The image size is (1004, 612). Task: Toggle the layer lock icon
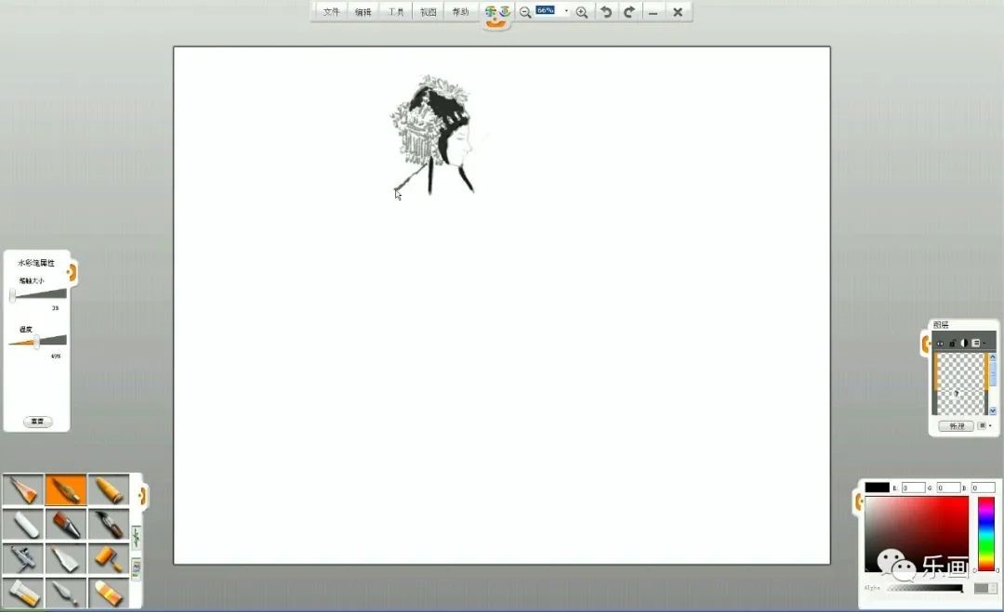[952, 343]
